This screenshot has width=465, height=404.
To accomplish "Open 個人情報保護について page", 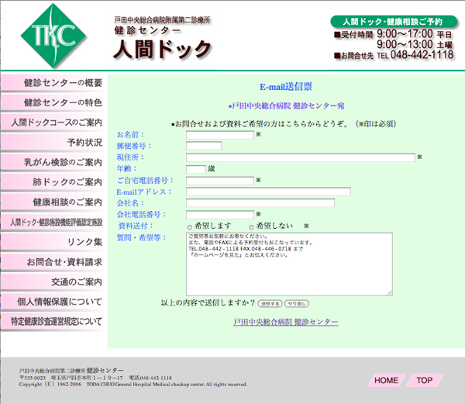I will pos(53,302).
